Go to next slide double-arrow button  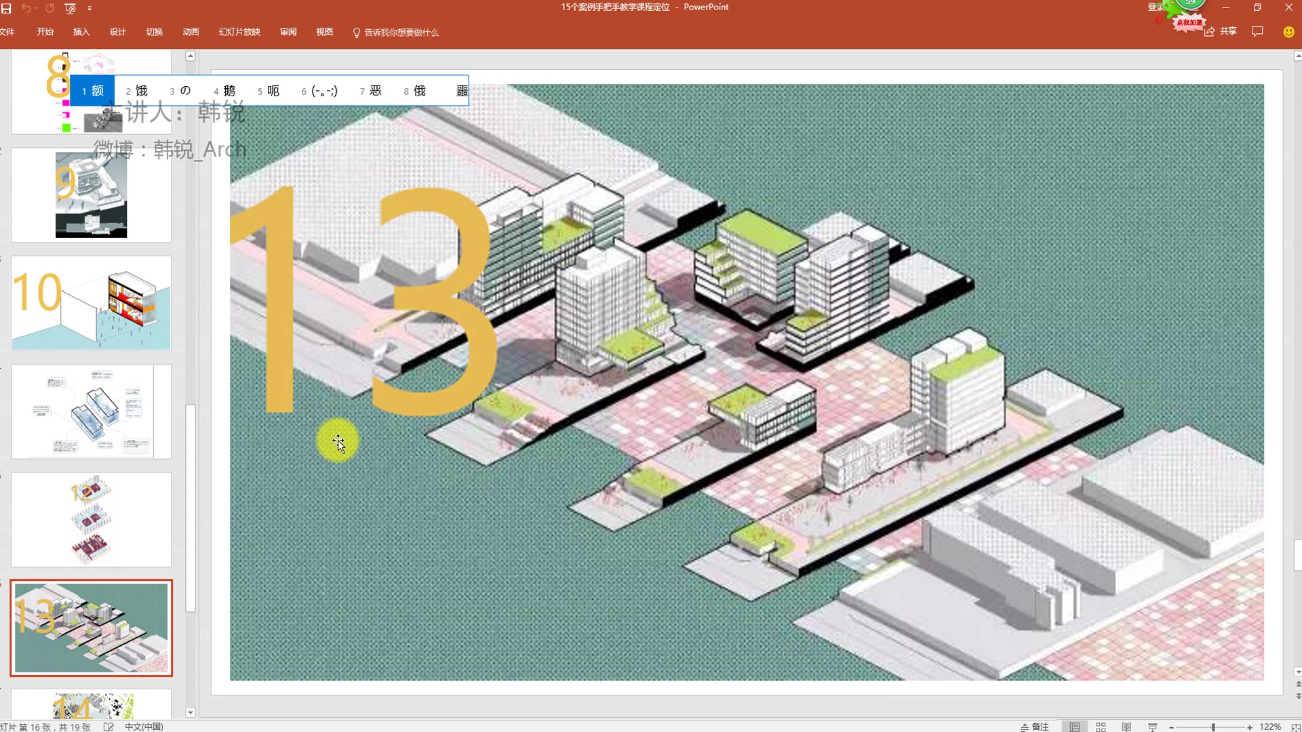[1298, 697]
